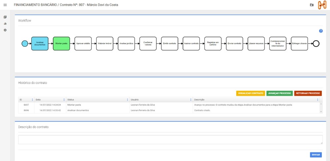Select the Aprovar crédito workflow step
Image resolution: width=330 pixels, height=161 pixels.
(x=83, y=44)
